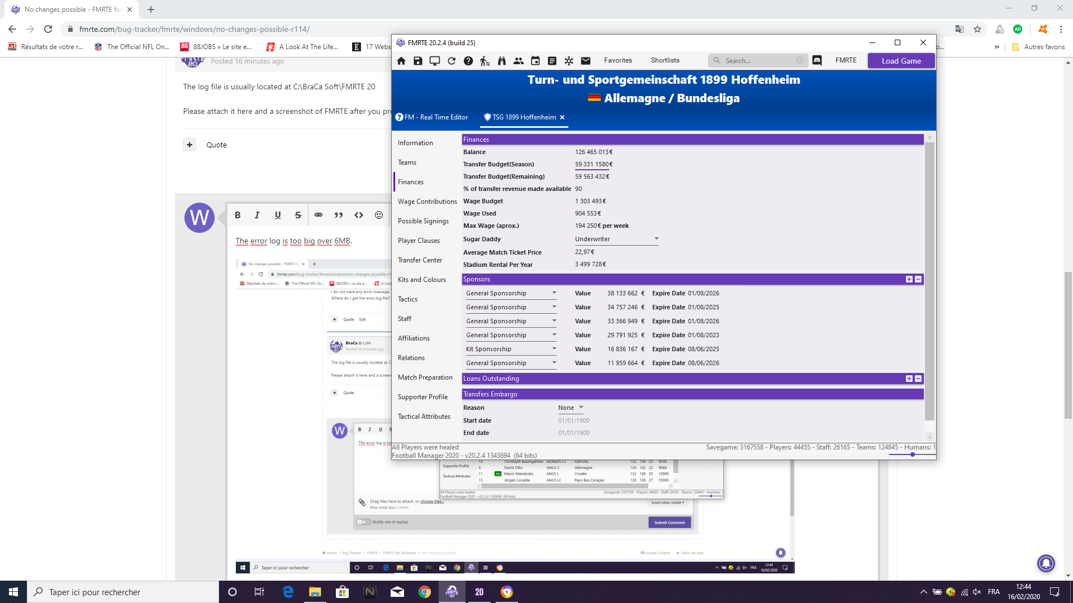Click the notes list icon
This screenshot has height=603, width=1073.
(552, 61)
